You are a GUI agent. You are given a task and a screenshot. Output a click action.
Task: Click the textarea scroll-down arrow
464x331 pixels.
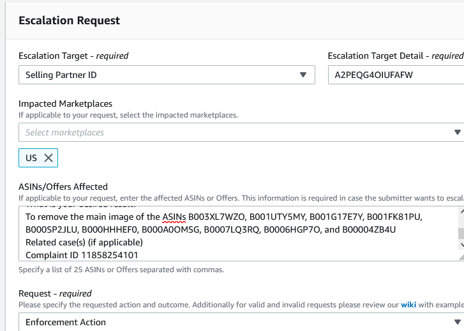pyautogui.click(x=461, y=245)
